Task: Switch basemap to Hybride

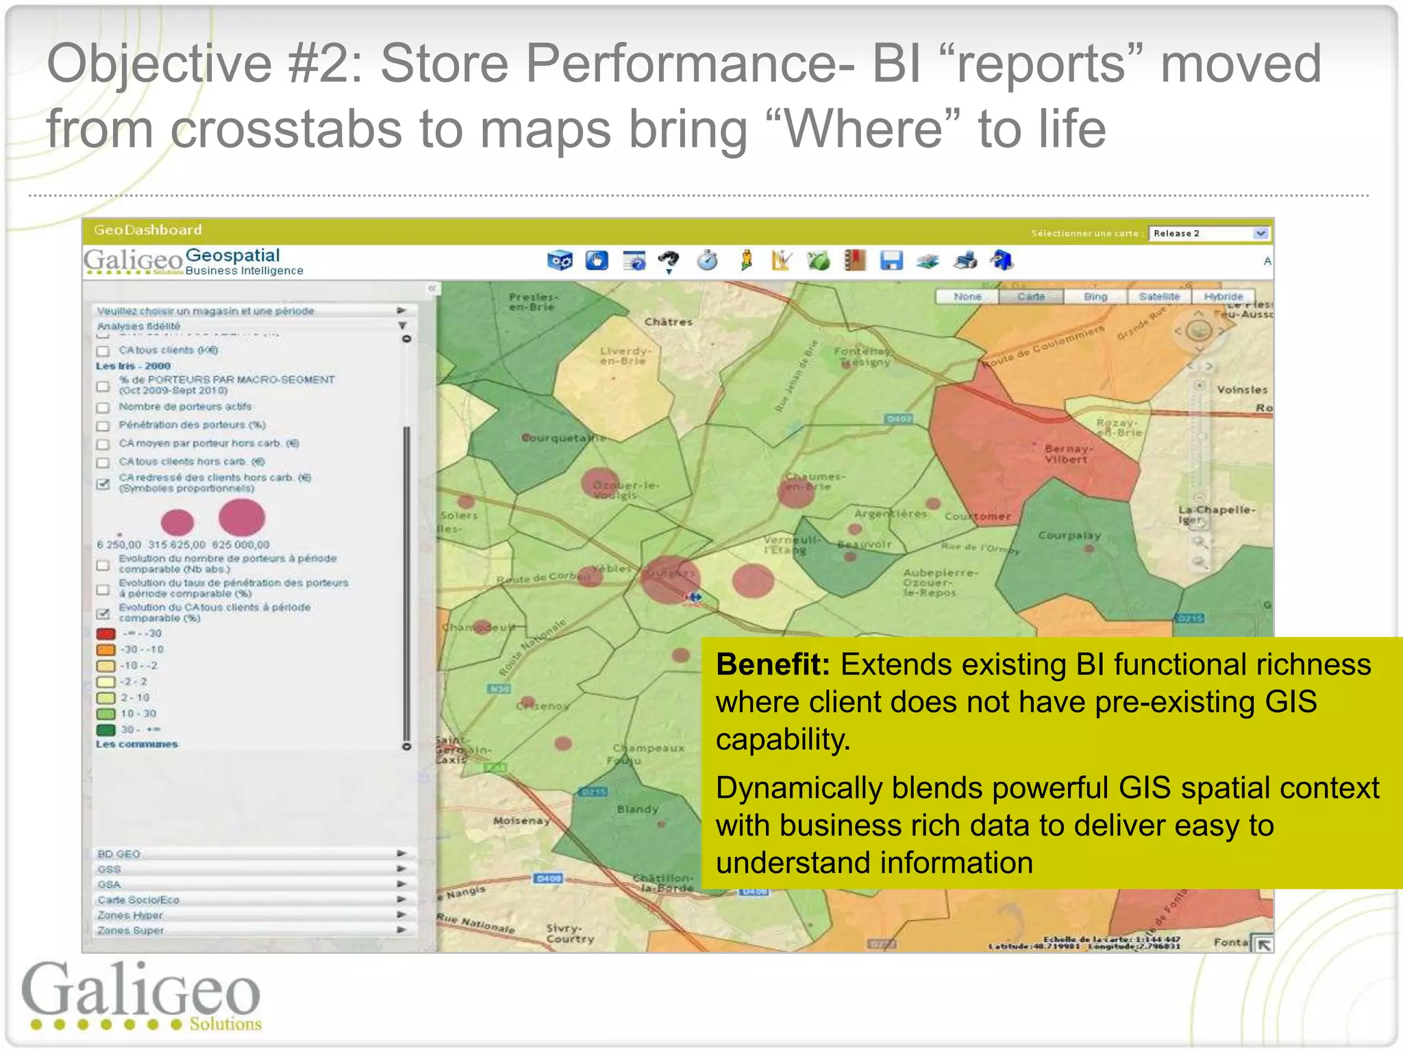Action: [x=1224, y=297]
